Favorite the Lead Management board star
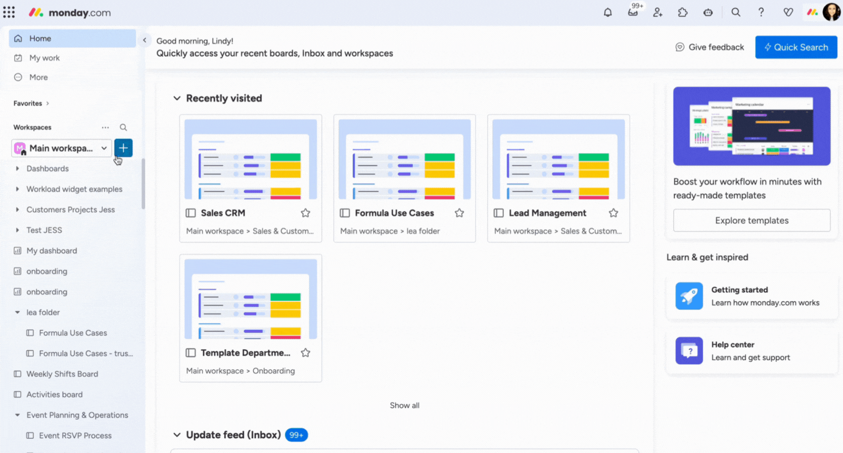 614,213
